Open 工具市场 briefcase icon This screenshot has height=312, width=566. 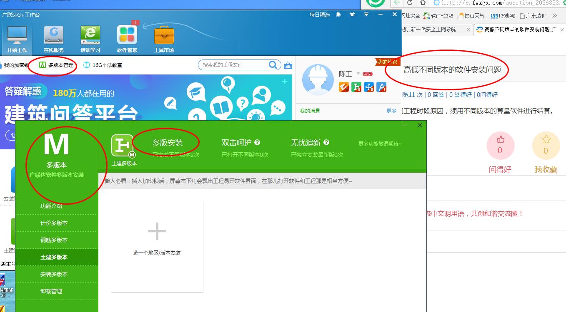[164, 40]
